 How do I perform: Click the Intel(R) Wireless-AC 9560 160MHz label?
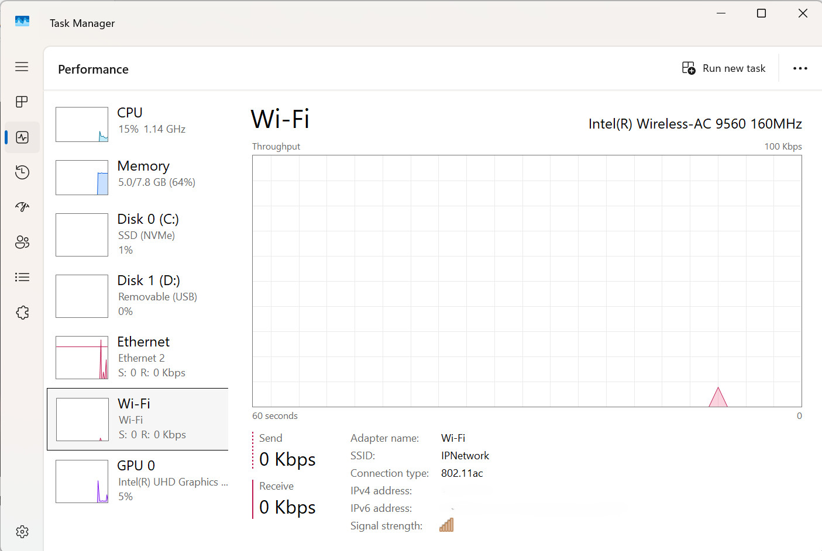[695, 124]
